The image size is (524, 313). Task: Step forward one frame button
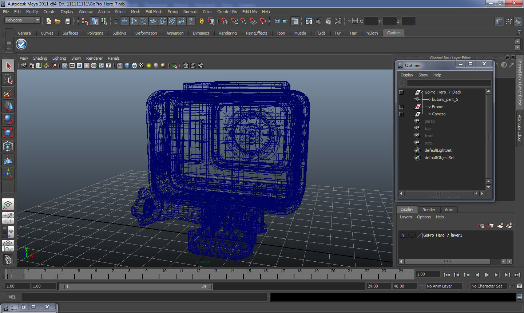(x=507, y=275)
